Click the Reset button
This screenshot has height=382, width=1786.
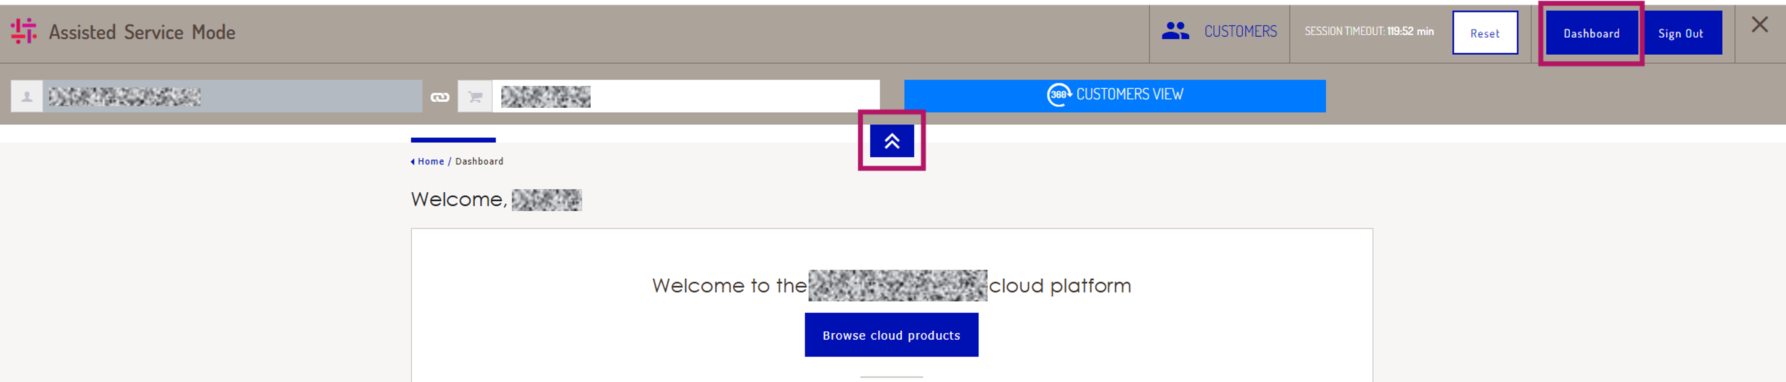[x=1484, y=32]
